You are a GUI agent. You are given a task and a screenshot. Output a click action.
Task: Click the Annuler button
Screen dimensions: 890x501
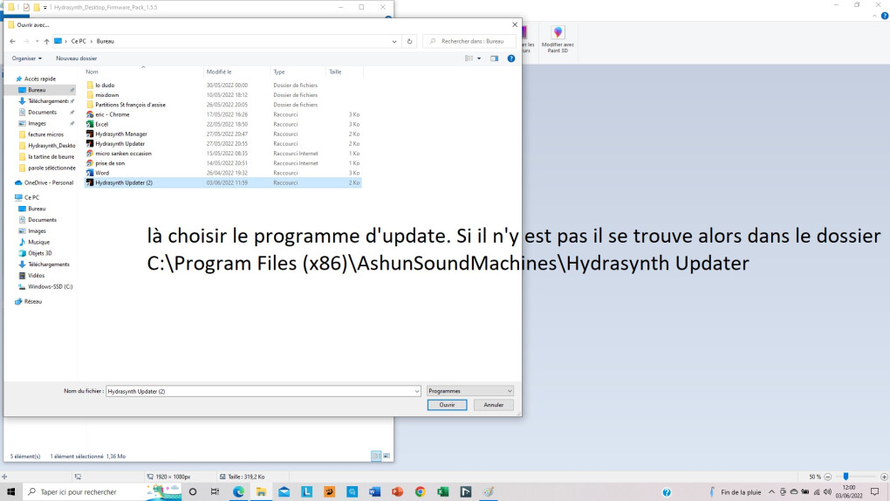(x=493, y=405)
